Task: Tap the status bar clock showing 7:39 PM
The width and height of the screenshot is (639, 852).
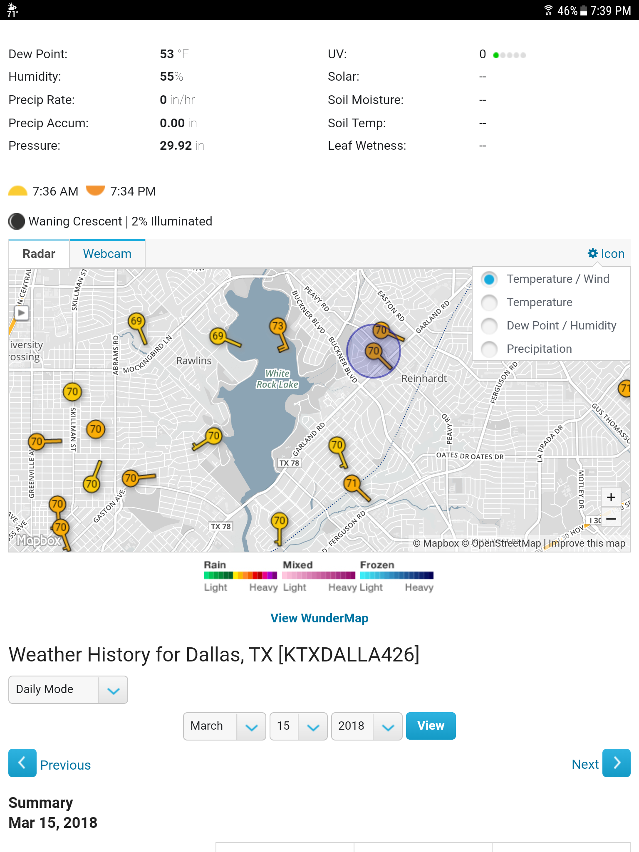Action: [x=611, y=10]
